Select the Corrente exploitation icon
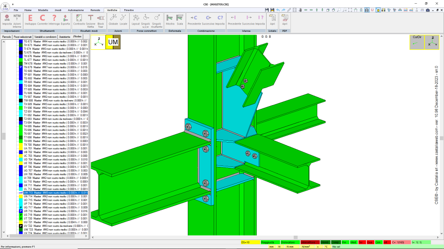Screen dimensions: 444x249 (43, 20)
